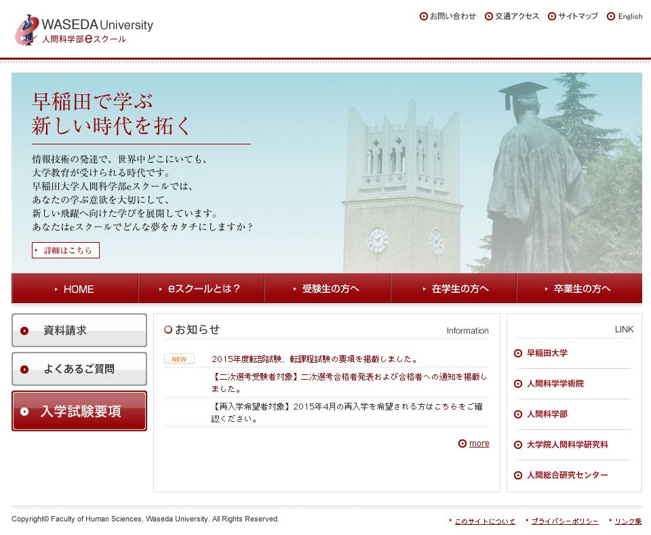
Task: Open the 人間科学部 link
Action: [x=547, y=414]
